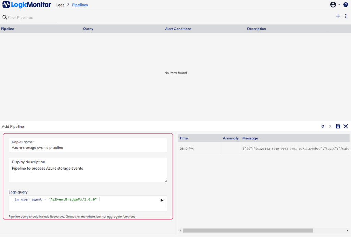The height and width of the screenshot is (237, 351).
Task: Select the 08:10 PM log row
Action: [x=264, y=149]
